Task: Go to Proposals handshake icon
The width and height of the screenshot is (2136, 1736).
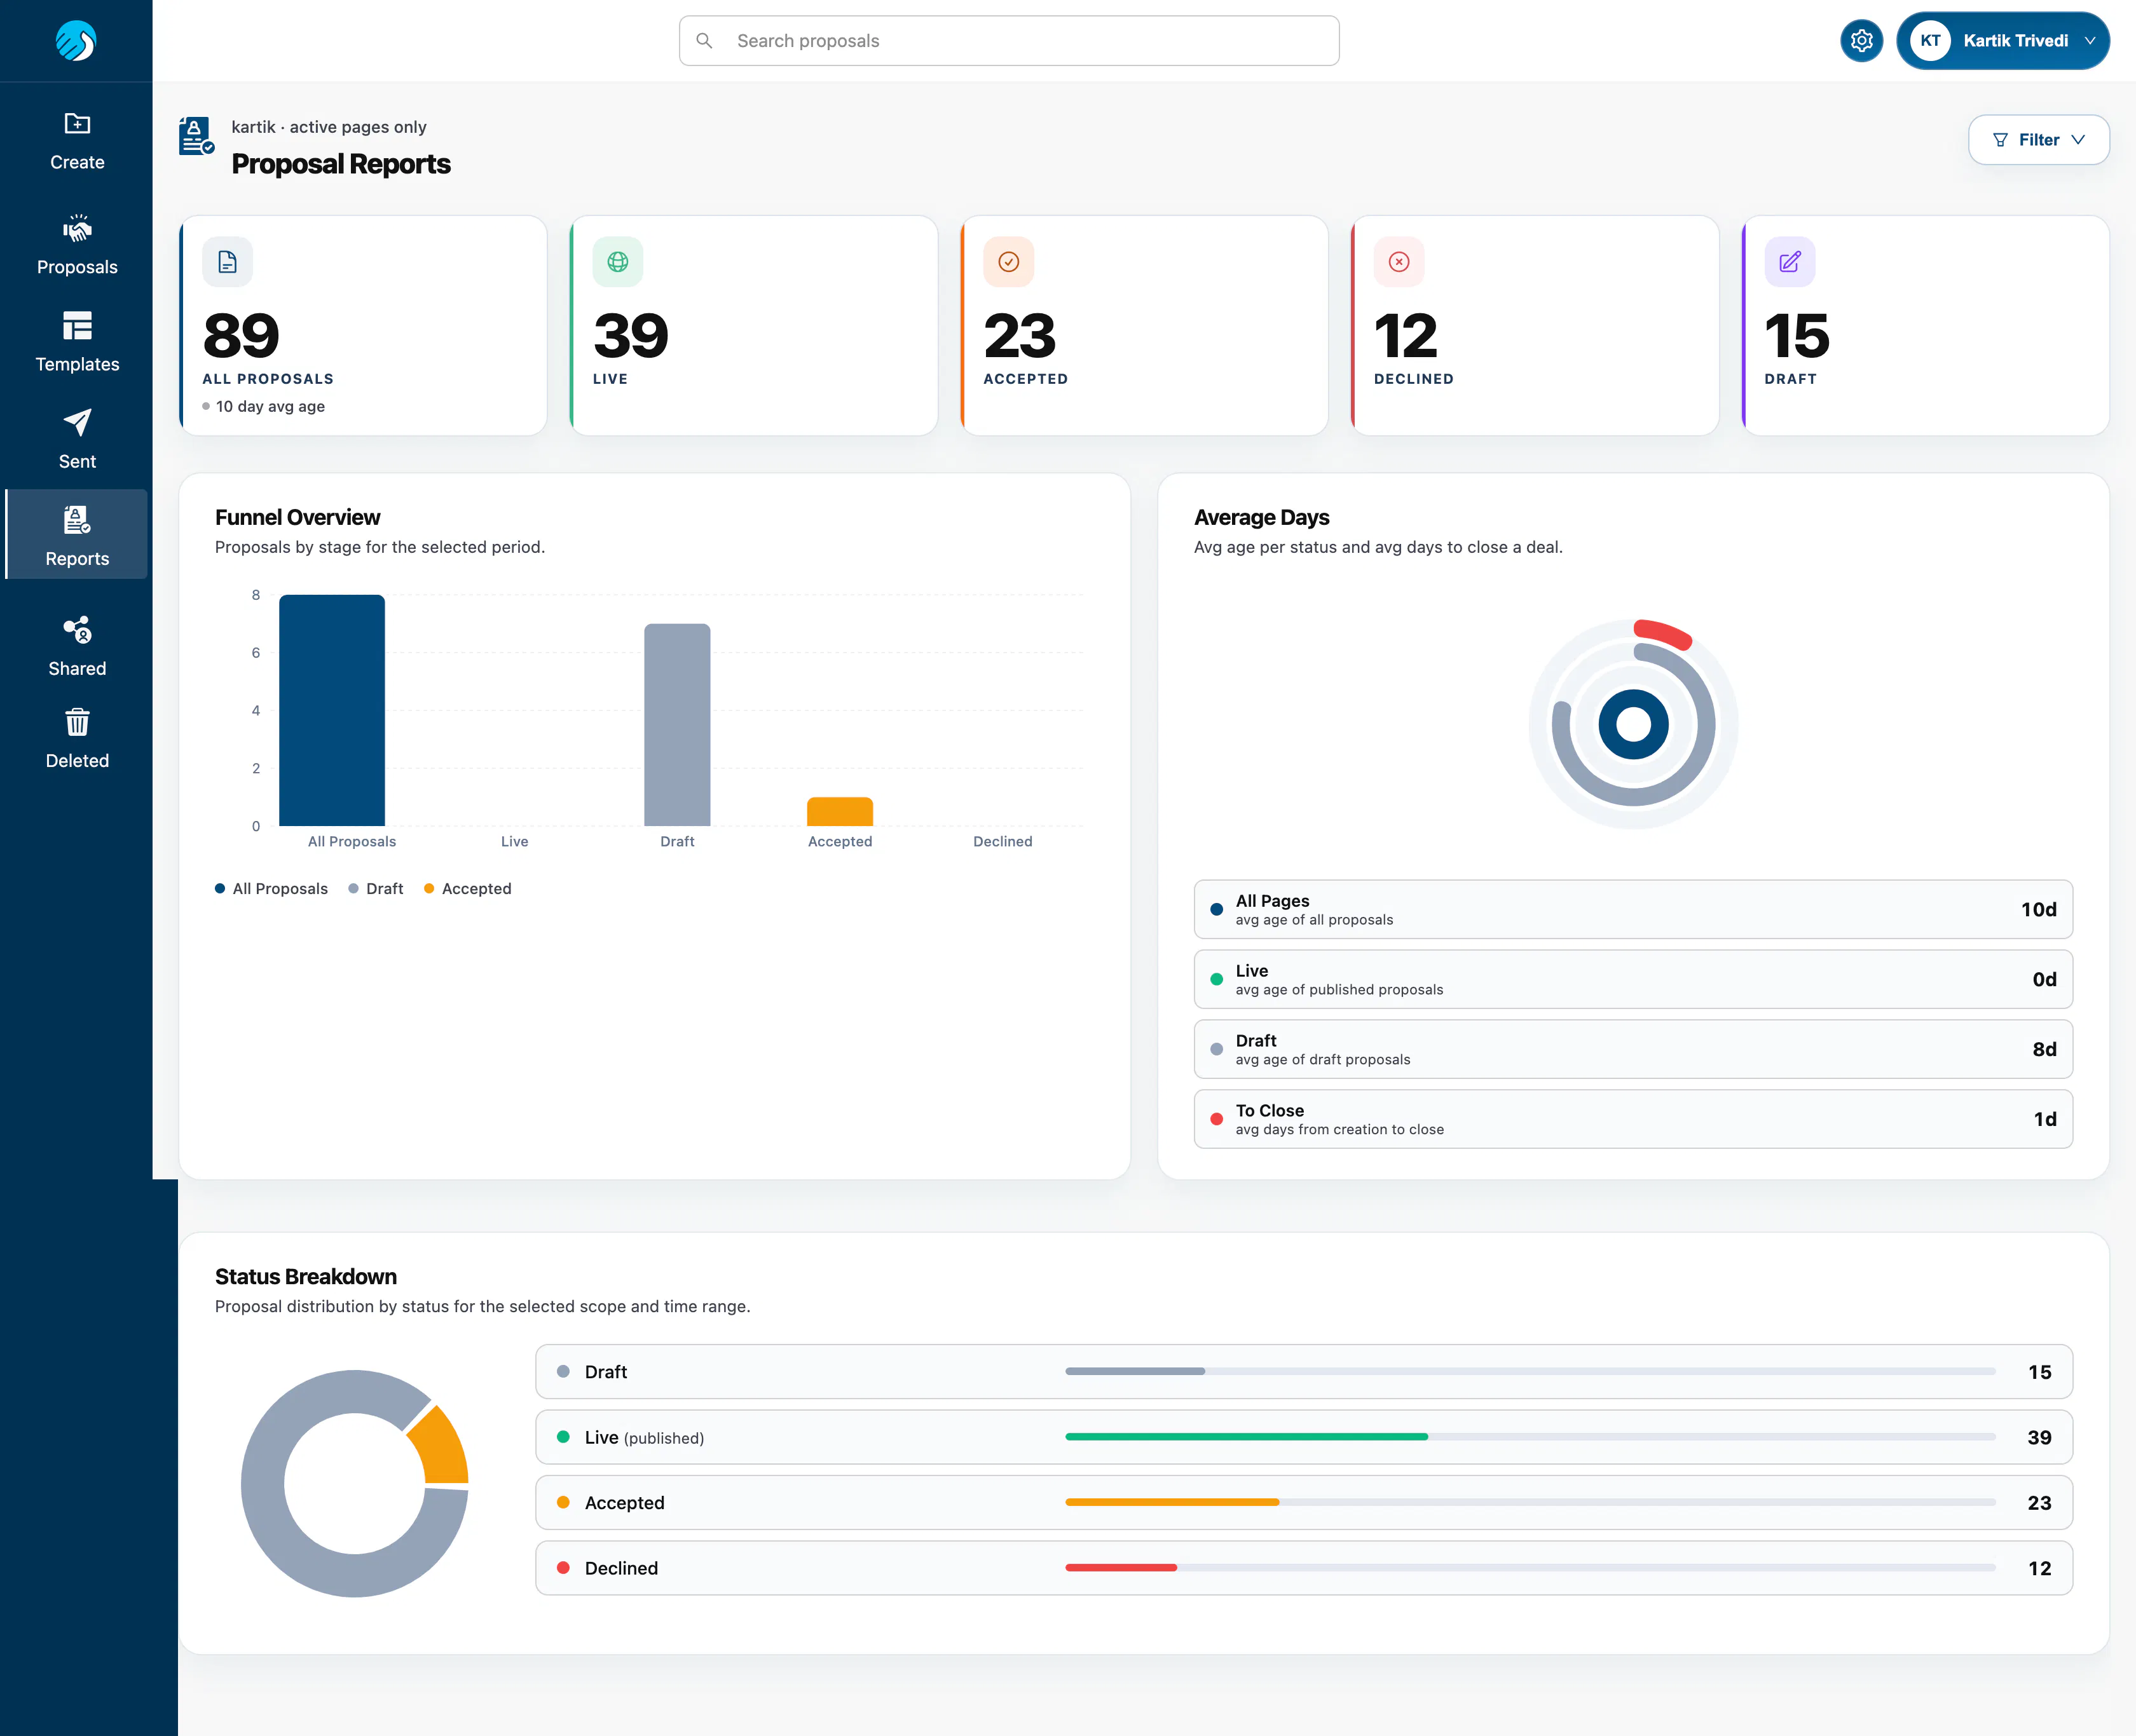Action: 77,229
